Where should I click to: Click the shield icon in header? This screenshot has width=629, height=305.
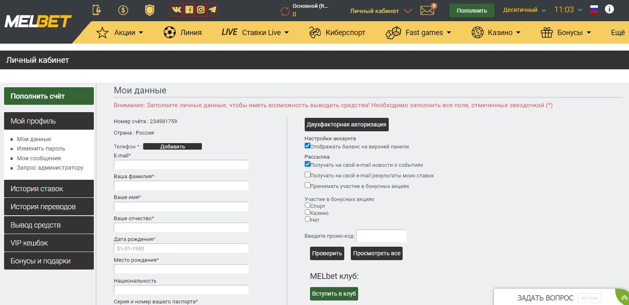150,10
